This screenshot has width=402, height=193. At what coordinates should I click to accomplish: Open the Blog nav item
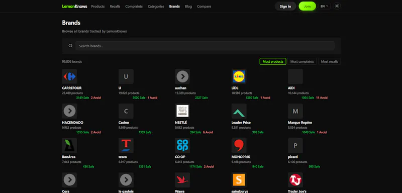[188, 7]
